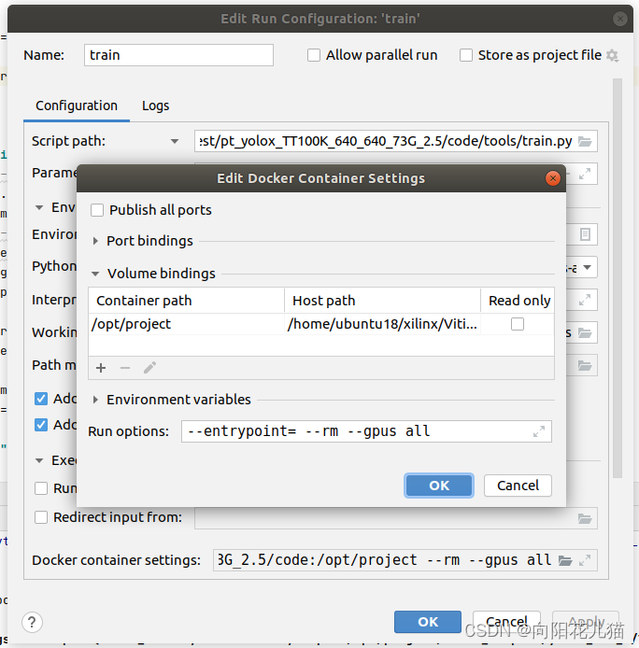The height and width of the screenshot is (648, 639).
Task: Toggle Read only for /opt/project binding
Action: 518,324
